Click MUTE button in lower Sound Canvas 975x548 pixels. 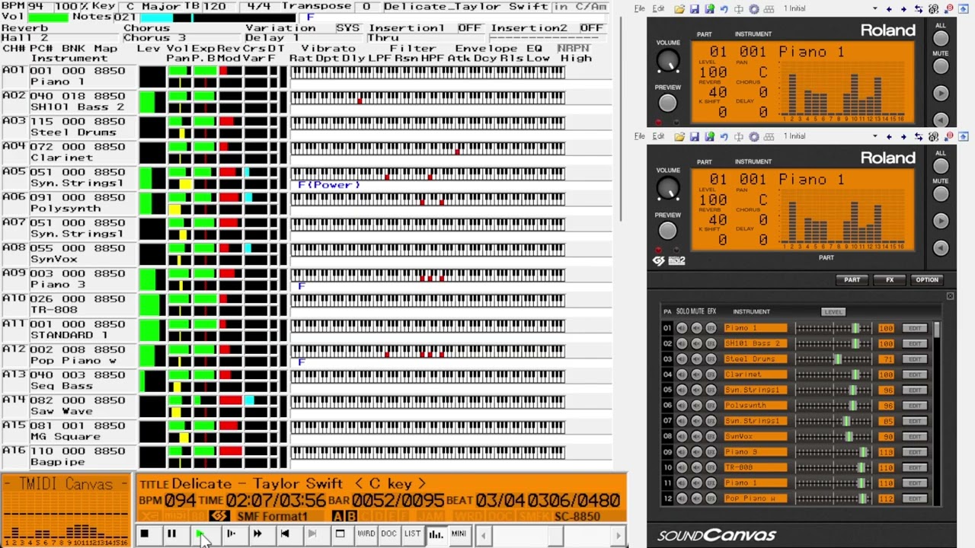click(941, 193)
